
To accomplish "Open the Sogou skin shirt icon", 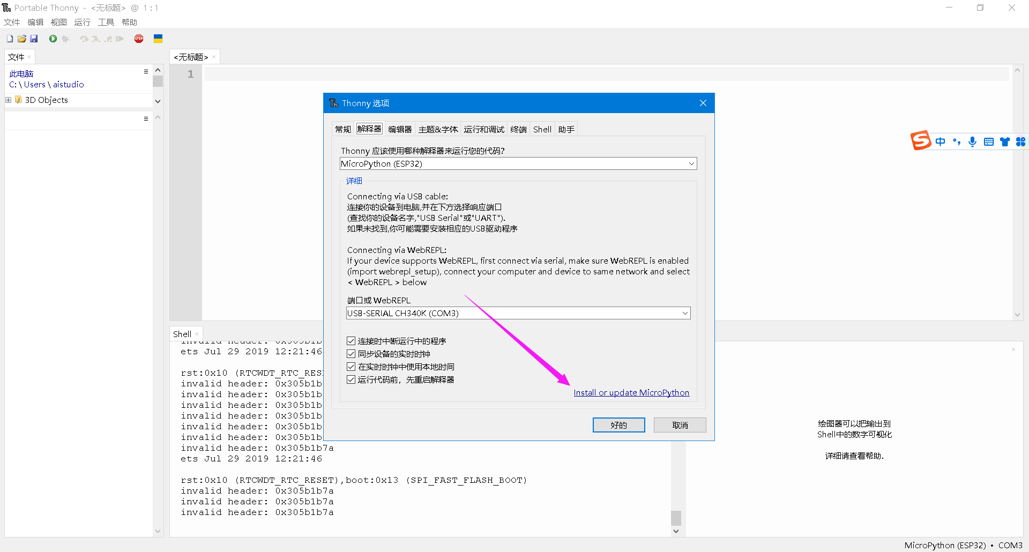I will pos(1005,141).
